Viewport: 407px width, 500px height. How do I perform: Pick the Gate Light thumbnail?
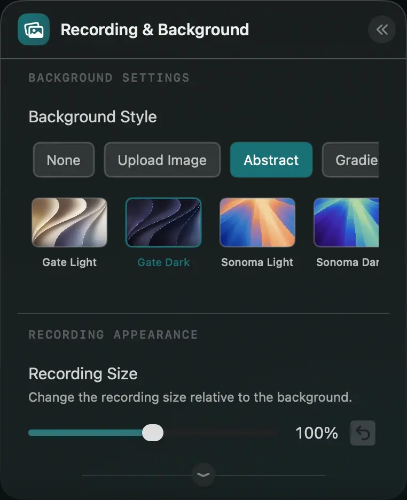click(x=69, y=222)
